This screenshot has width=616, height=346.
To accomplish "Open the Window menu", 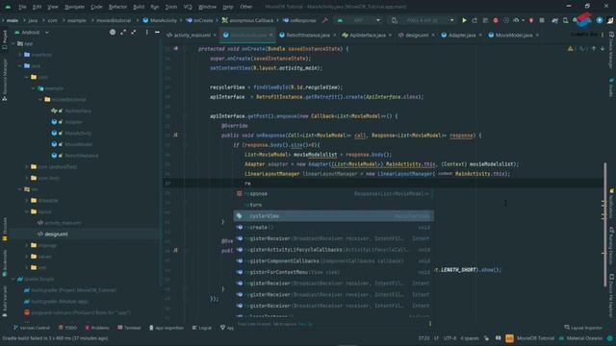I will [x=207, y=7].
